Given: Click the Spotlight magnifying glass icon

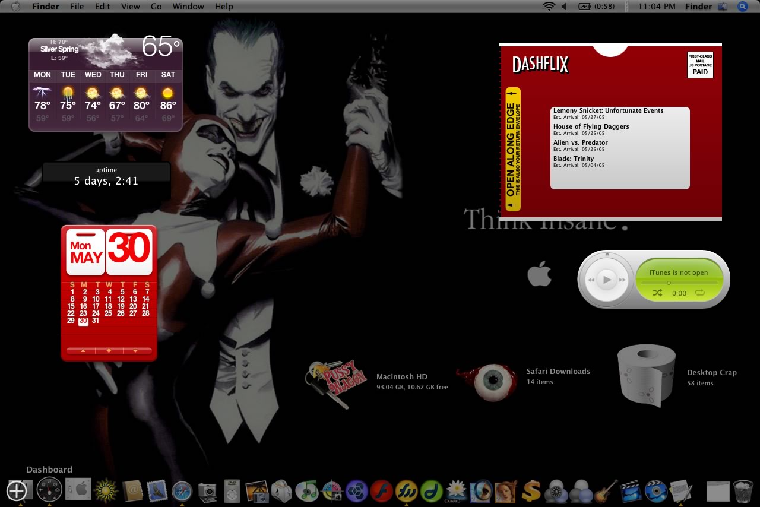Looking at the screenshot, I should pos(742,7).
